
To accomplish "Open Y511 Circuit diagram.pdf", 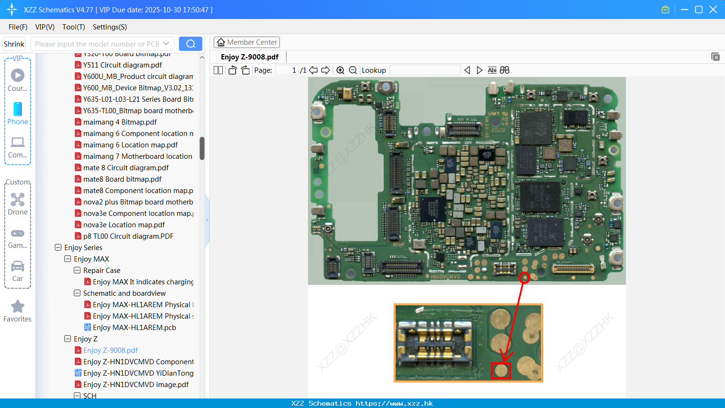I will (x=122, y=65).
